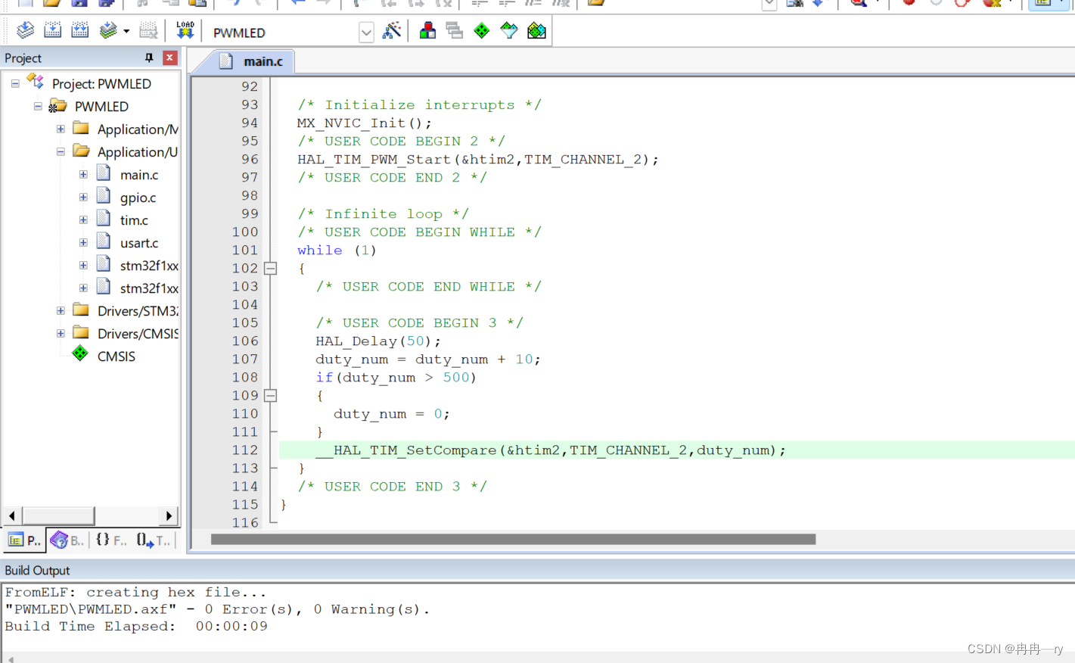
Task: Click the code editor horizontal scrollbar thumb
Action: click(513, 540)
